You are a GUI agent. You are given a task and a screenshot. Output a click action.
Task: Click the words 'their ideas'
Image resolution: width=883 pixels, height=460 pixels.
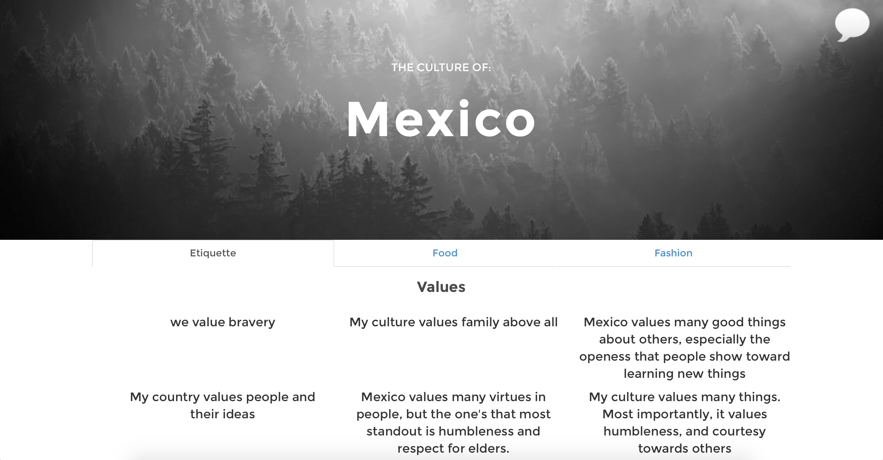click(x=223, y=414)
